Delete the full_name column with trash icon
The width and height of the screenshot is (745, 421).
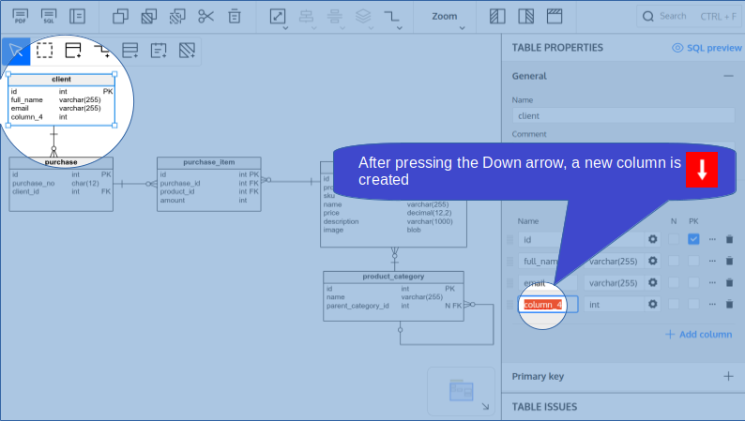click(729, 261)
